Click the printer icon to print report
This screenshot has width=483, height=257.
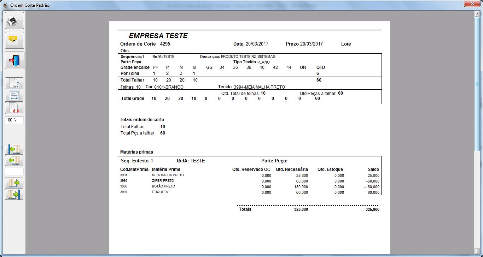pyautogui.click(x=14, y=20)
